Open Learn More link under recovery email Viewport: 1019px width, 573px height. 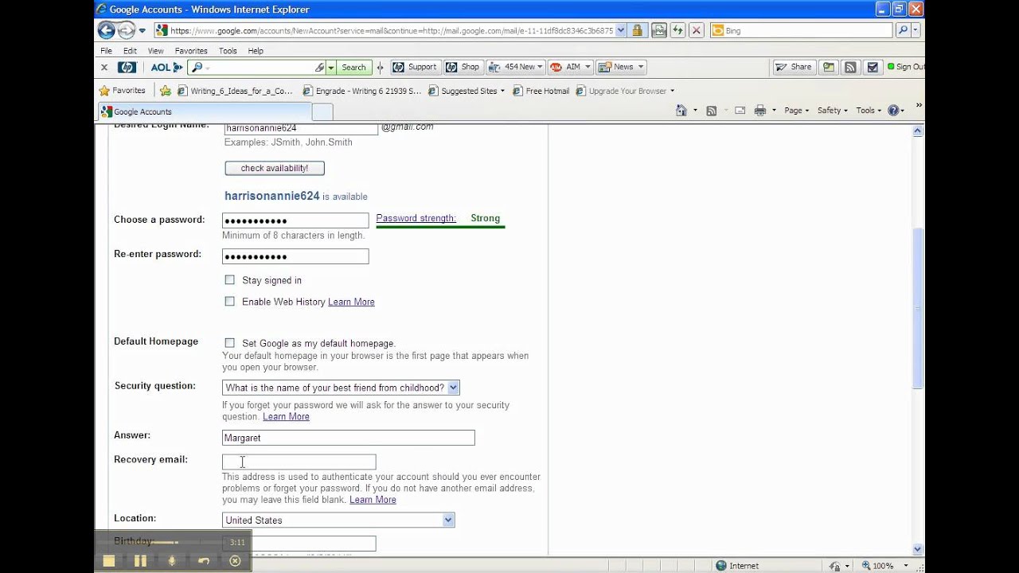(x=373, y=500)
